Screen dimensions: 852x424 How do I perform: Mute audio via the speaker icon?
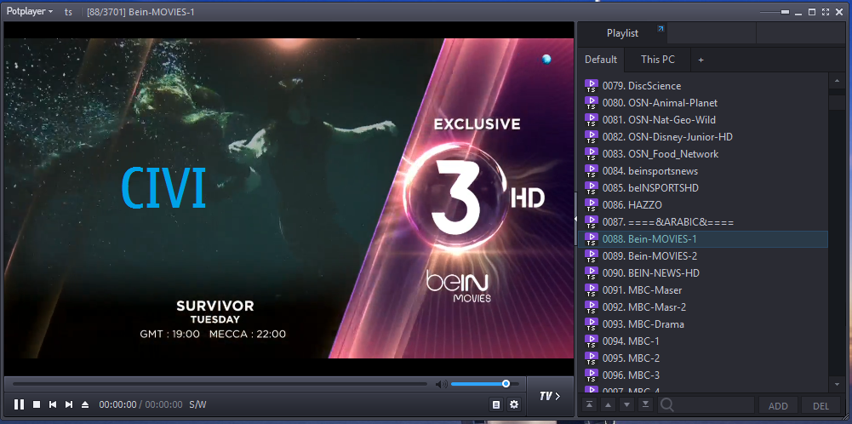click(x=441, y=384)
